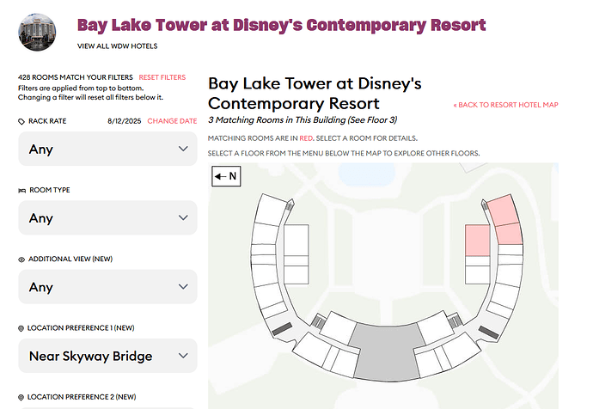Select the topmost red matching room on map
The image size is (593, 409).
click(x=503, y=210)
